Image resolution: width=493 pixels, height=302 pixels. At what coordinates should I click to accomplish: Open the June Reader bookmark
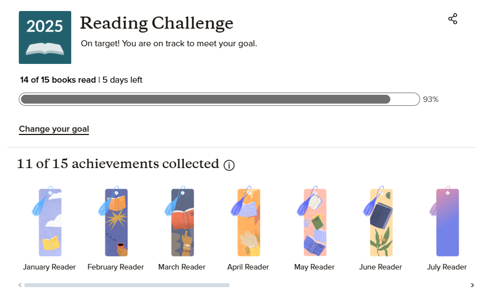coord(381,222)
